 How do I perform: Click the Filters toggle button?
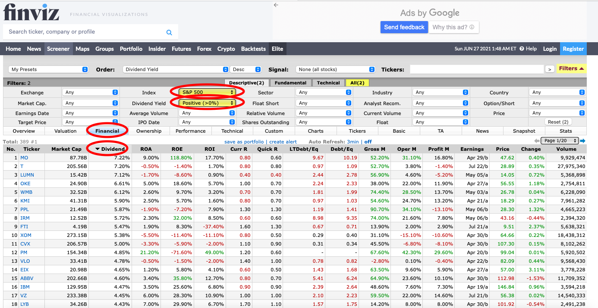pyautogui.click(x=571, y=68)
